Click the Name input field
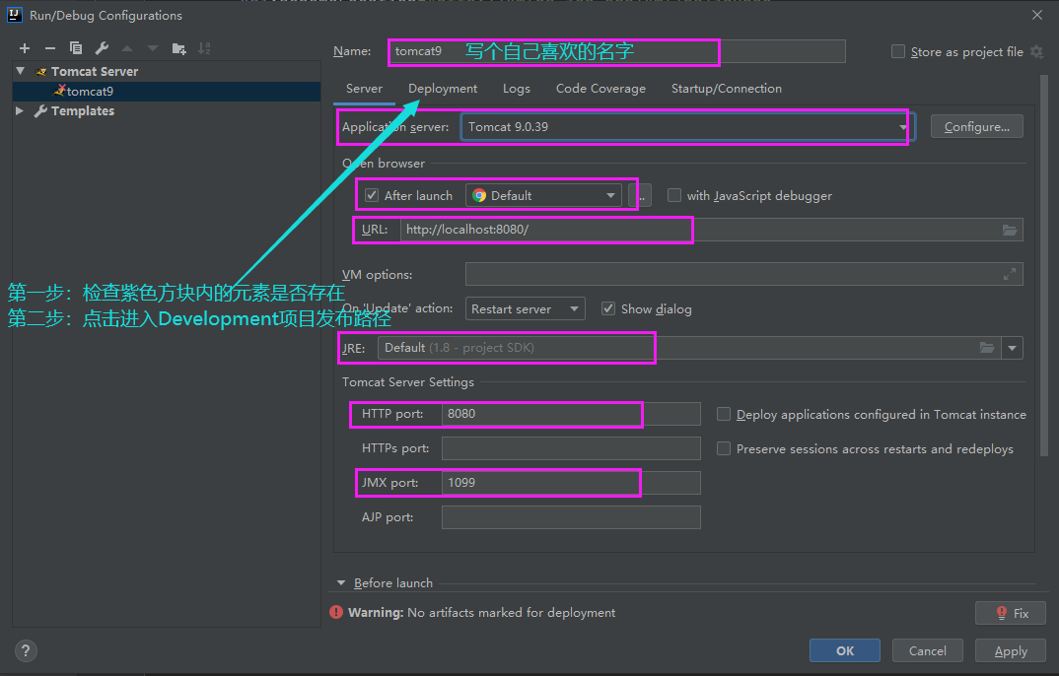This screenshot has width=1059, height=676. point(617,51)
